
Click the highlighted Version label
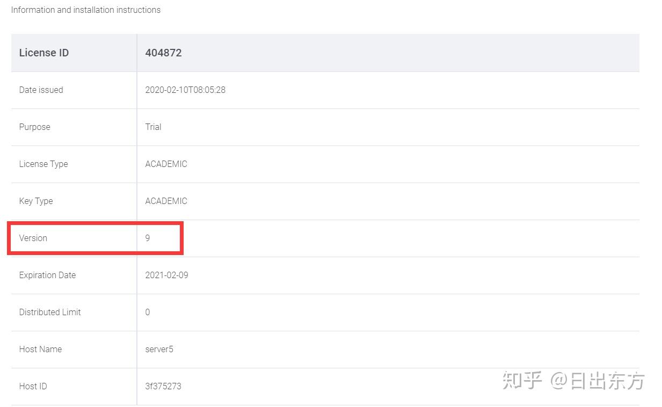tap(33, 238)
